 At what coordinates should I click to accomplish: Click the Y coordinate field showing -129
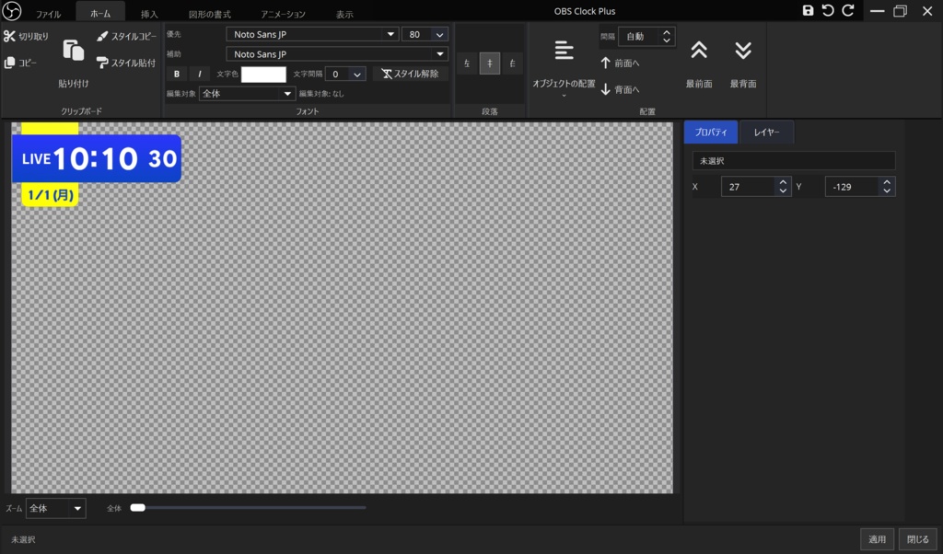point(852,187)
